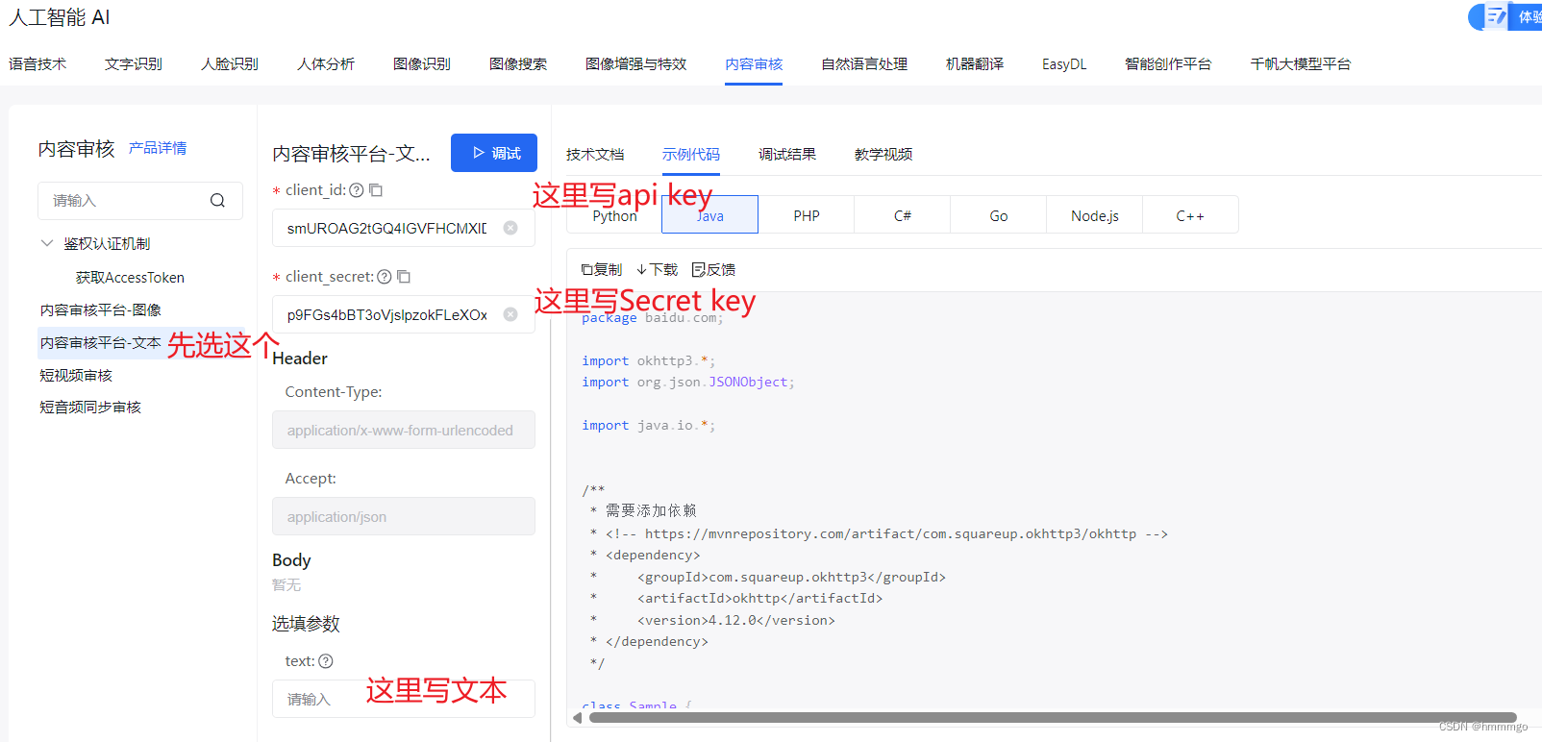Select the PHP code language tab

click(807, 215)
